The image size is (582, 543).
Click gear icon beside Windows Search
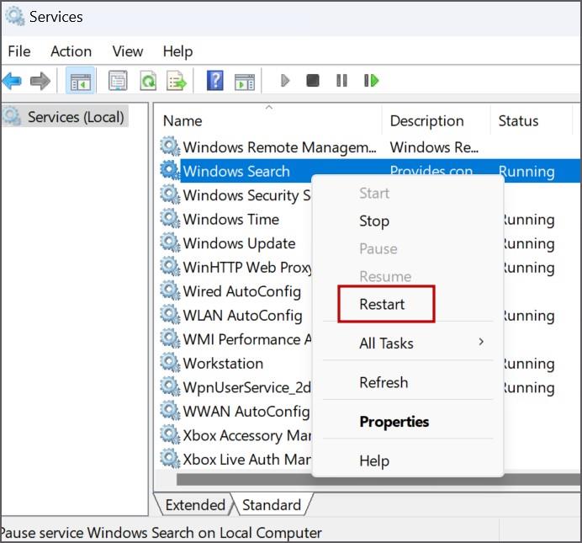[170, 170]
